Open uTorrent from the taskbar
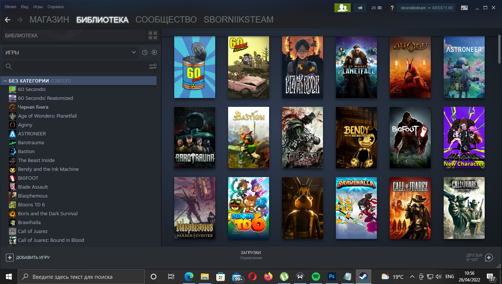The height and width of the screenshot is (284, 502). click(284, 277)
